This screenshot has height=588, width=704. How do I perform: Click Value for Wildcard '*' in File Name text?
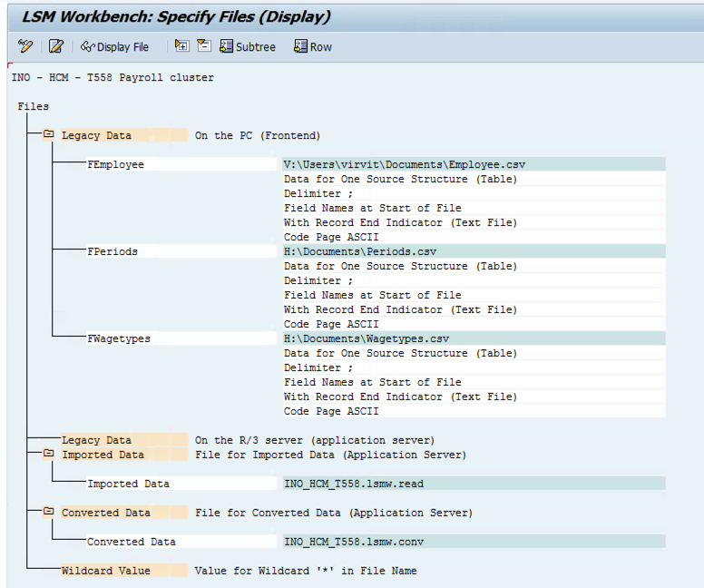pyautogui.click(x=306, y=571)
